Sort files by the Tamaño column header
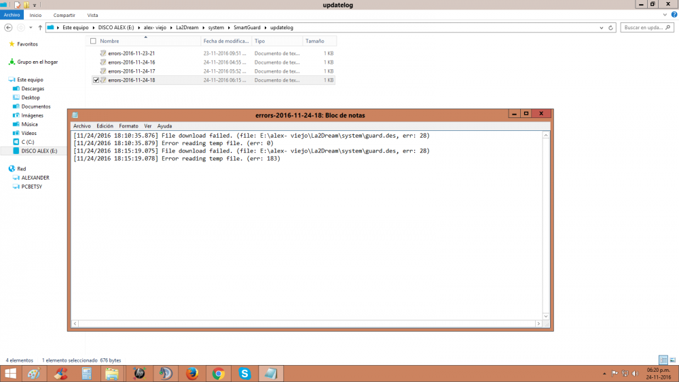This screenshot has width=679, height=382. click(x=314, y=41)
